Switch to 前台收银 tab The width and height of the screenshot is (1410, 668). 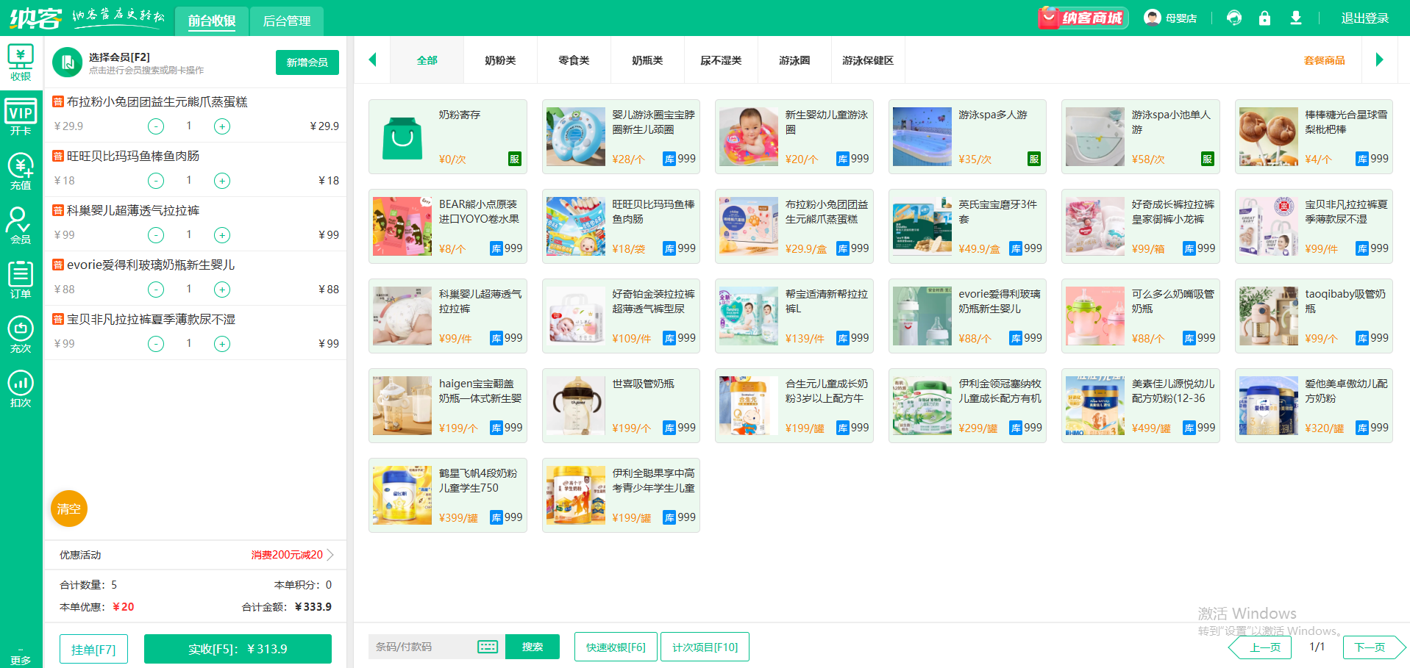pos(212,21)
